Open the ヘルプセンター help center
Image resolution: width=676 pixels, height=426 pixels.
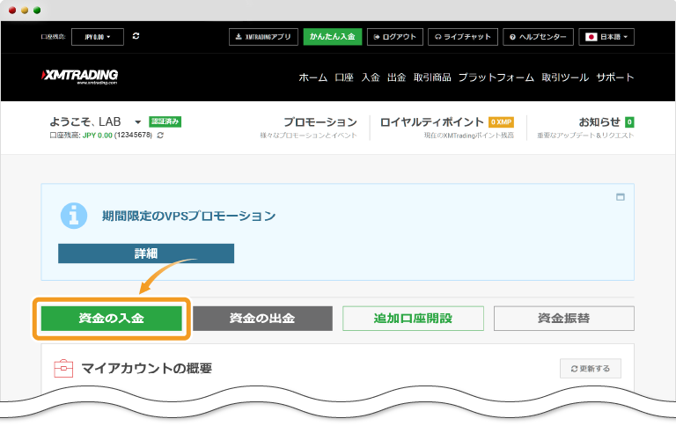click(x=538, y=37)
